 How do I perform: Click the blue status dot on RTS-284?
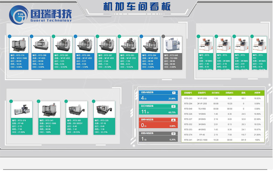pos(141,37)
